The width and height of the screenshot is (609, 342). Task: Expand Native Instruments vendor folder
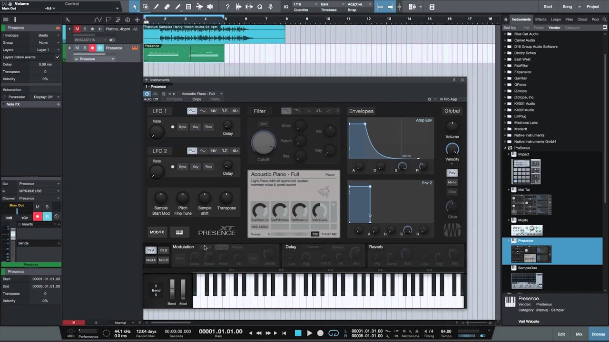coord(505,135)
